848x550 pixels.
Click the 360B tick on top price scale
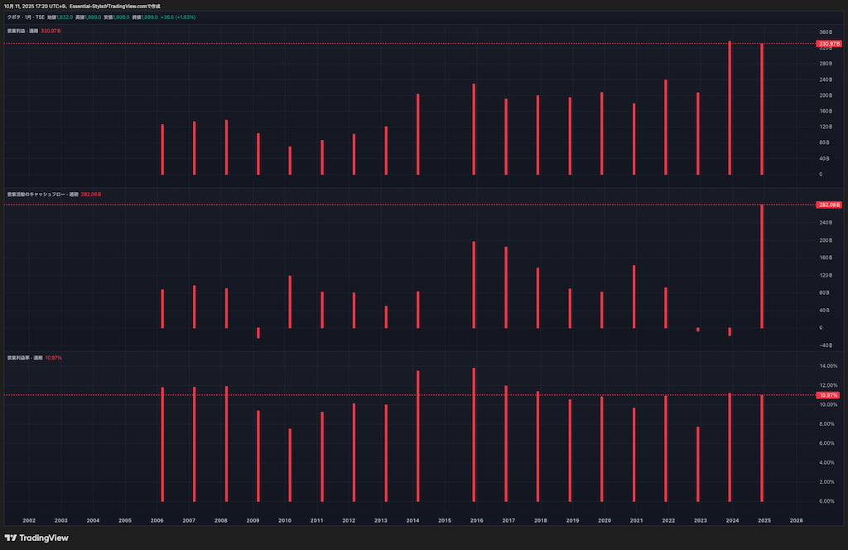click(826, 32)
